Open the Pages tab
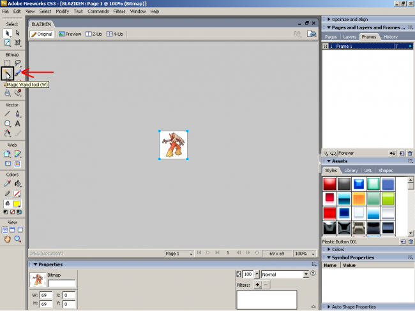Viewport: 415px width, 311px height. pyautogui.click(x=331, y=37)
